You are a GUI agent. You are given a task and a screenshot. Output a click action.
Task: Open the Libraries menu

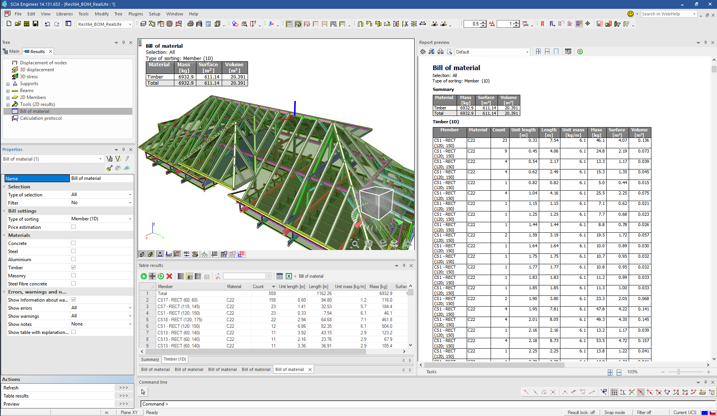pos(64,14)
